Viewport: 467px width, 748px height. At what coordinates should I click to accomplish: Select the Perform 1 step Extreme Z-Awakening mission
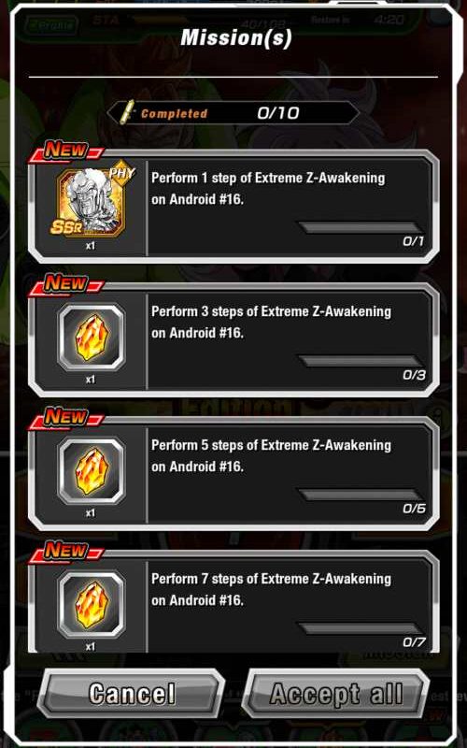[x=233, y=206]
